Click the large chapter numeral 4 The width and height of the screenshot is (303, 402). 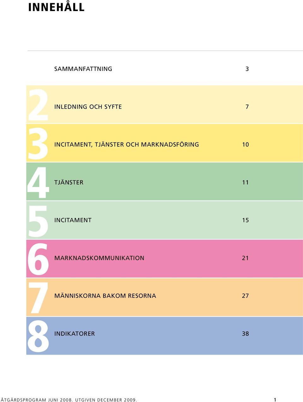pyautogui.click(x=38, y=183)
